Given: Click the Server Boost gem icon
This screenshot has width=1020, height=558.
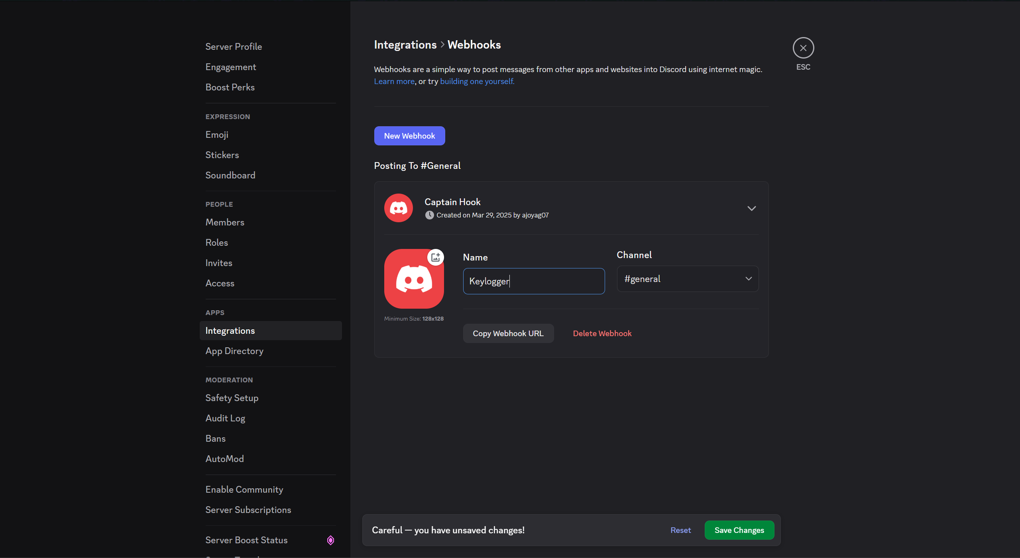Looking at the screenshot, I should 330,540.
